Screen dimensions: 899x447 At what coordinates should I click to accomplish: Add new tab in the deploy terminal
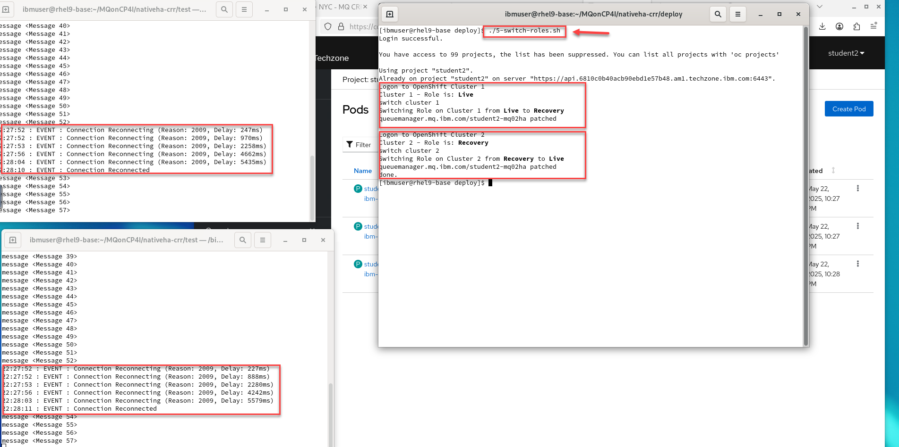coord(390,14)
